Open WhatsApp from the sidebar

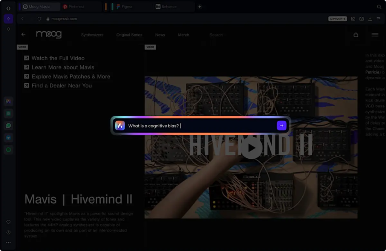click(x=8, y=125)
